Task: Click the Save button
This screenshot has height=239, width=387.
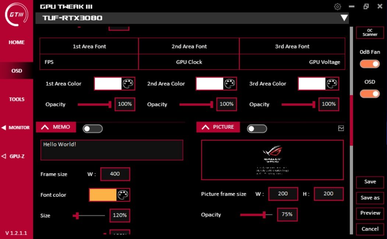Action: point(370,182)
